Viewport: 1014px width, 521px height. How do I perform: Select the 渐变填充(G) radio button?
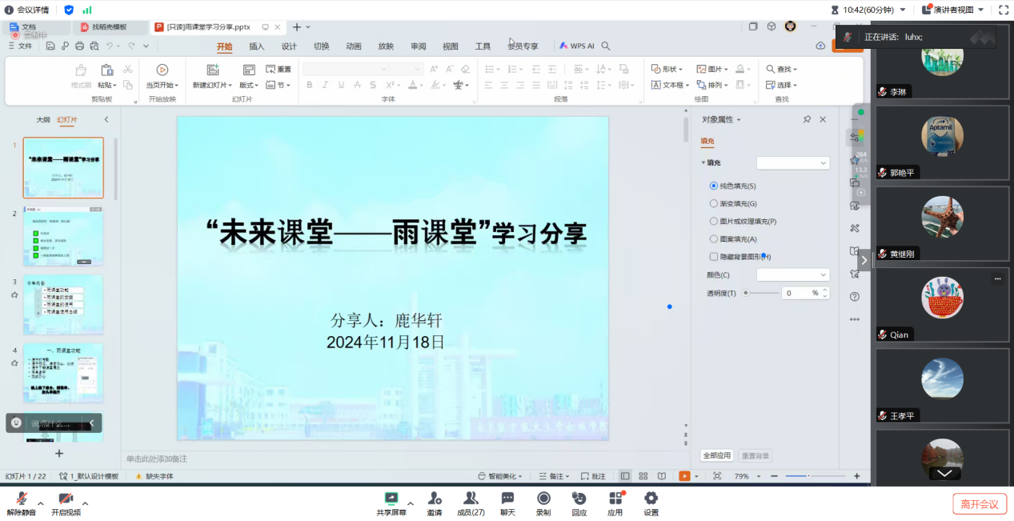tap(714, 203)
